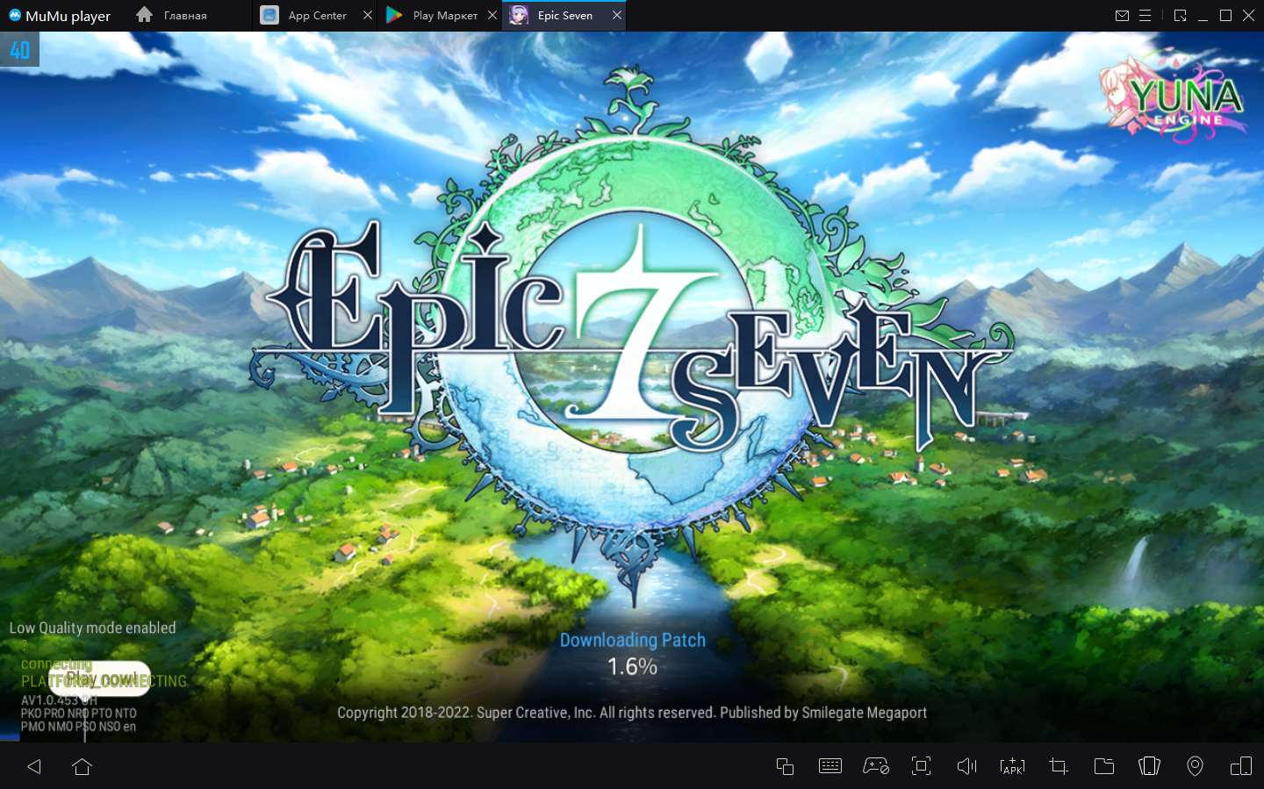Viewport: 1264px width, 789px height.
Task: Open the keyboard mapping icon
Action: click(x=830, y=766)
